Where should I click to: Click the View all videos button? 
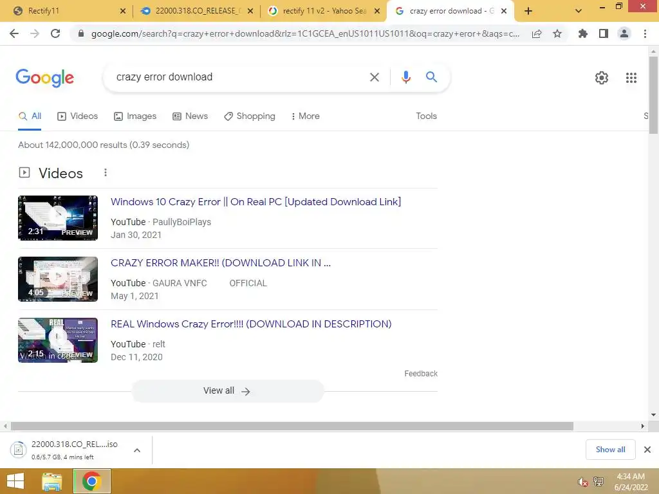click(x=227, y=391)
